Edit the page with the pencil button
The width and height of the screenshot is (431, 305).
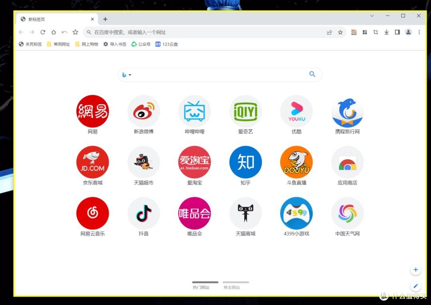[415, 286]
